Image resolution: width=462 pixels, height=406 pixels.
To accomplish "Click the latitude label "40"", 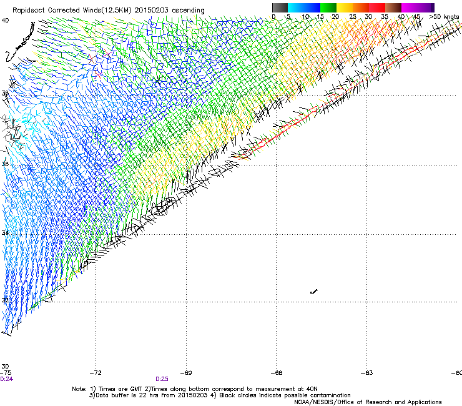I will (5, 21).
